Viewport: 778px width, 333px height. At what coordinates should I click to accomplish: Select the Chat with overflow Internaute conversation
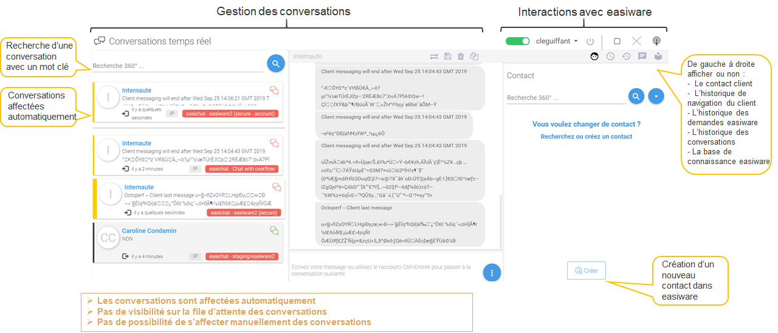pyautogui.click(x=188, y=155)
